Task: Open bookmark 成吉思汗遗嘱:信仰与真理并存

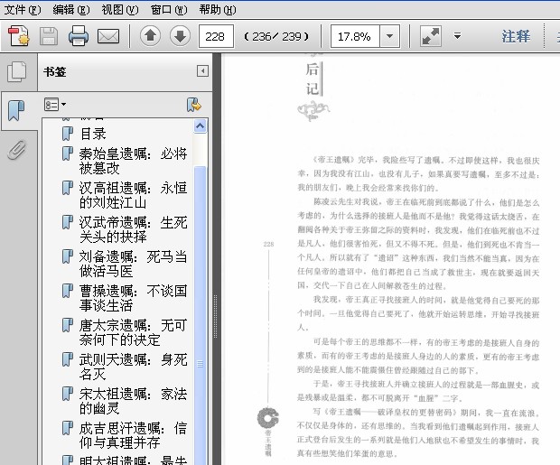Action: (134, 435)
